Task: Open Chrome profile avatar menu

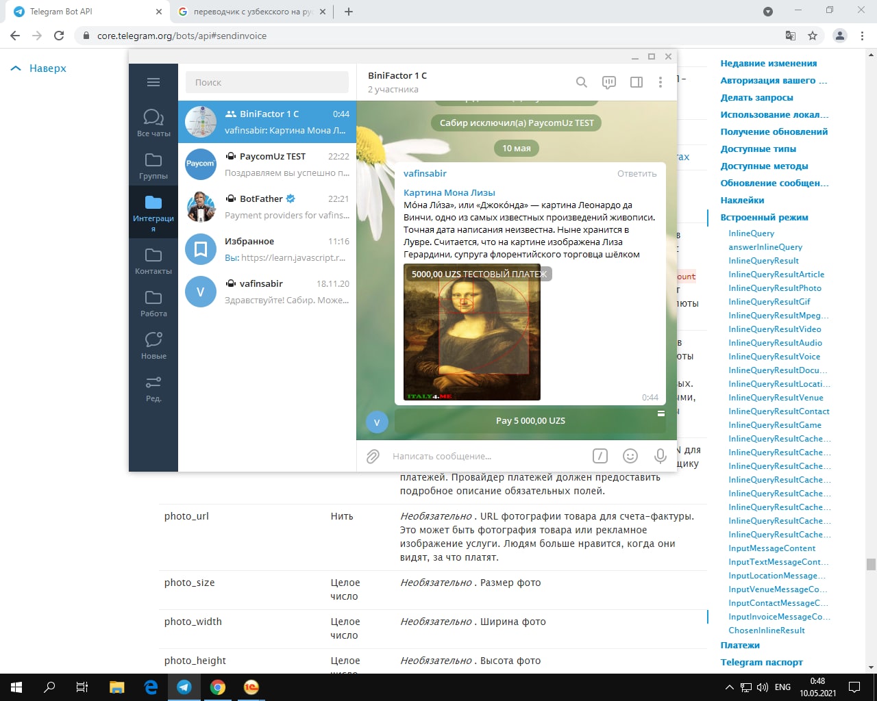Action: [x=839, y=36]
